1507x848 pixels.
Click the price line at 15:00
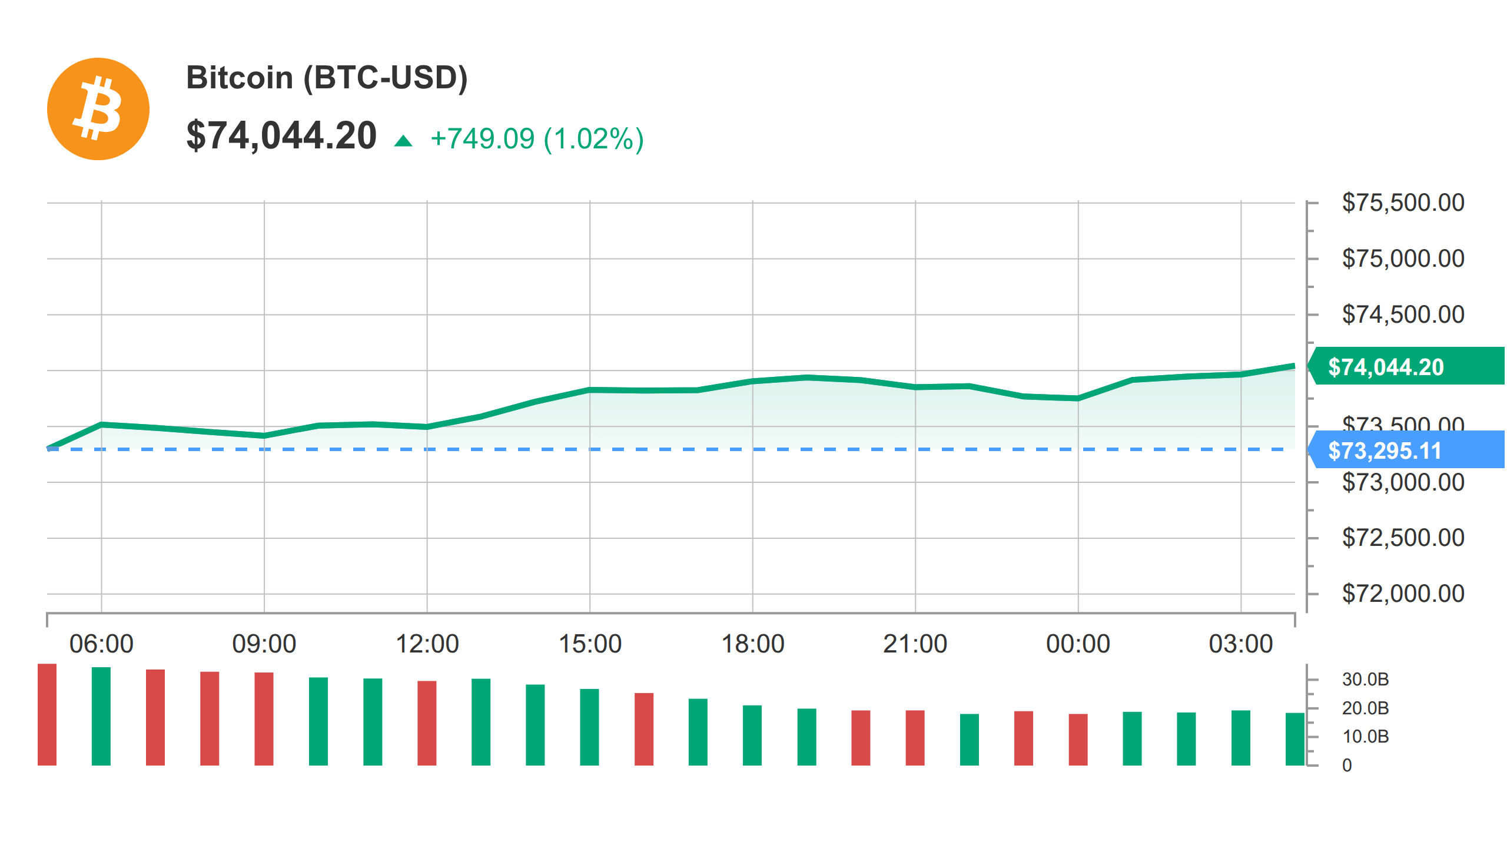[590, 390]
